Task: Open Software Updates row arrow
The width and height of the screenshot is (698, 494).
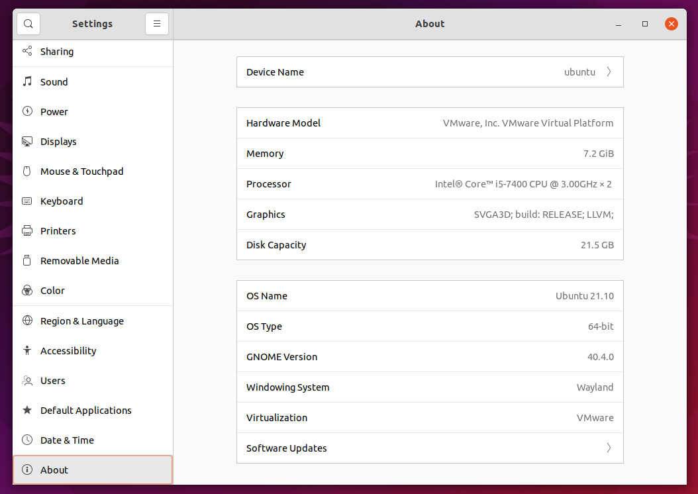Action: click(x=609, y=448)
